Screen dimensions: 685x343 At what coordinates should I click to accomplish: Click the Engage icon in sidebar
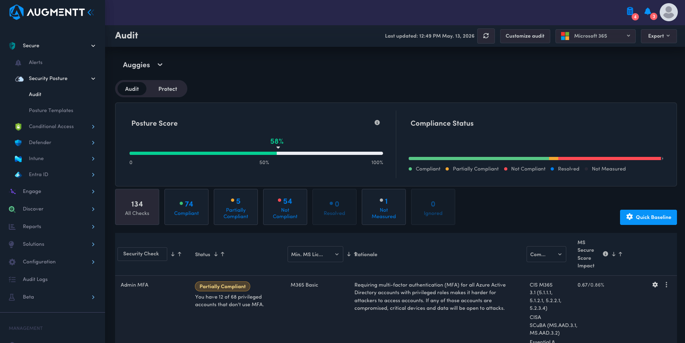[12, 191]
